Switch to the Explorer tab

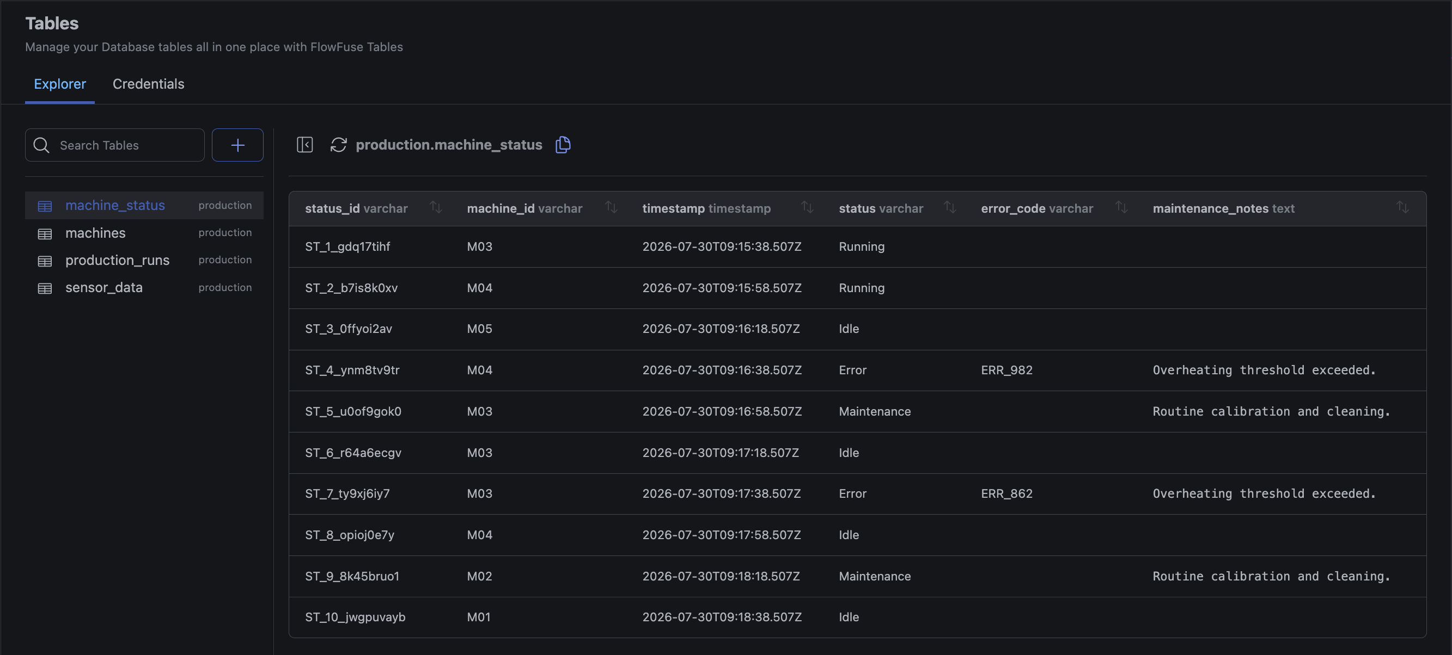pos(60,84)
